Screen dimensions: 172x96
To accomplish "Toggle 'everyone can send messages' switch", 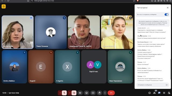I will coord(166,14).
